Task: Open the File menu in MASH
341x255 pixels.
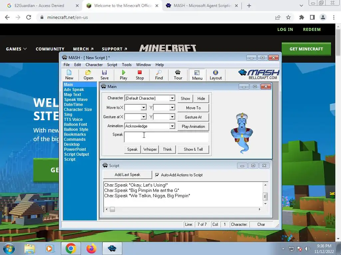Action: click(x=67, y=65)
